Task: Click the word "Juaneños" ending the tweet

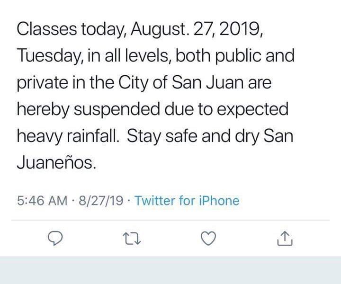Action: click(x=57, y=164)
